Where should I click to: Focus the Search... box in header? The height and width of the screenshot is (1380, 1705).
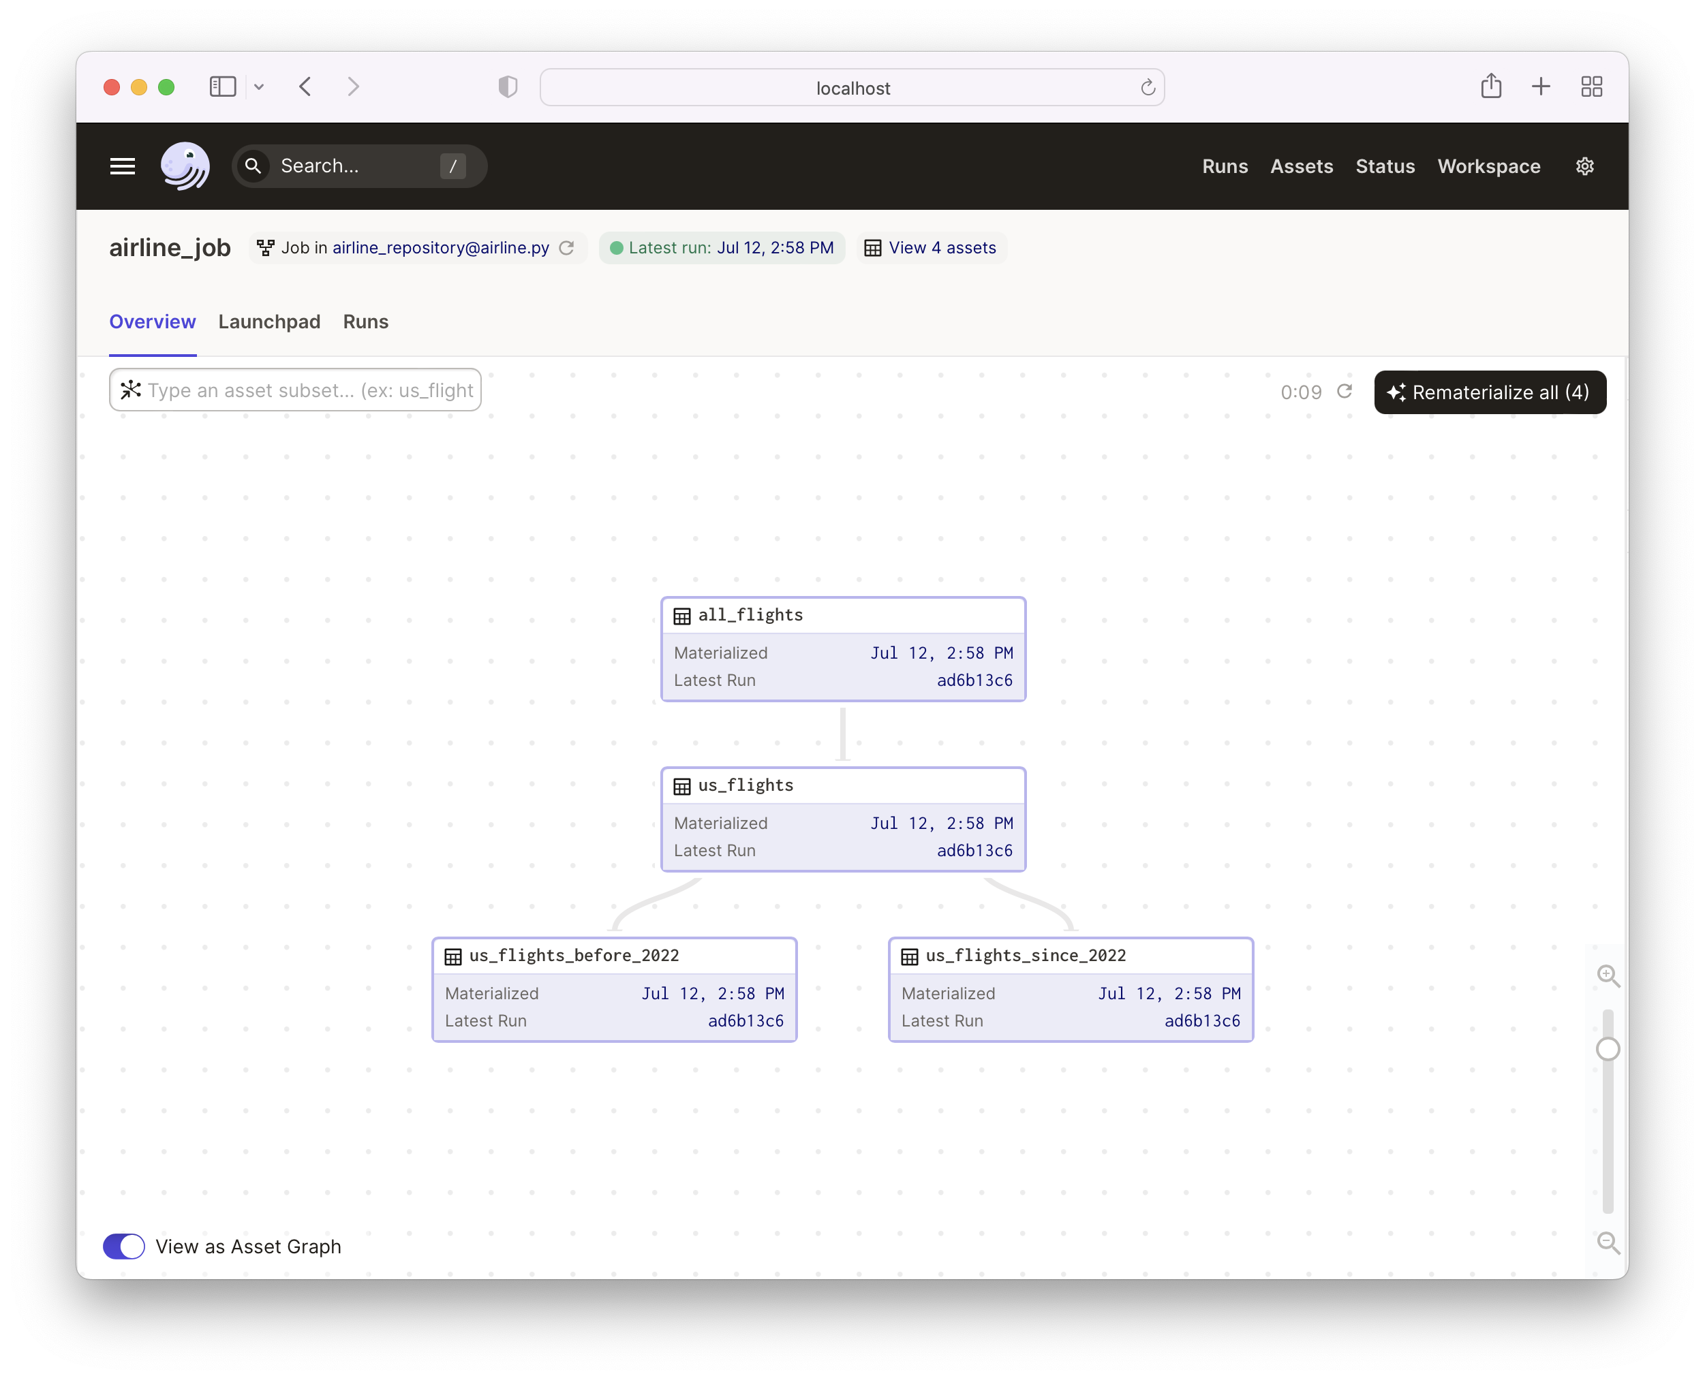tap(359, 166)
